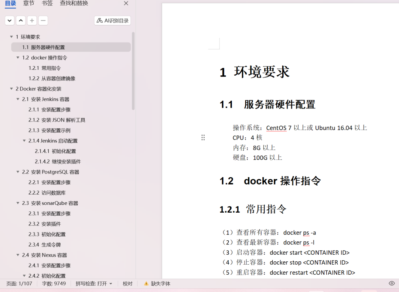The height and width of the screenshot is (292, 399).
Task: Go to 1.2.2 从容器创建镜像
Action: [x=52, y=79]
